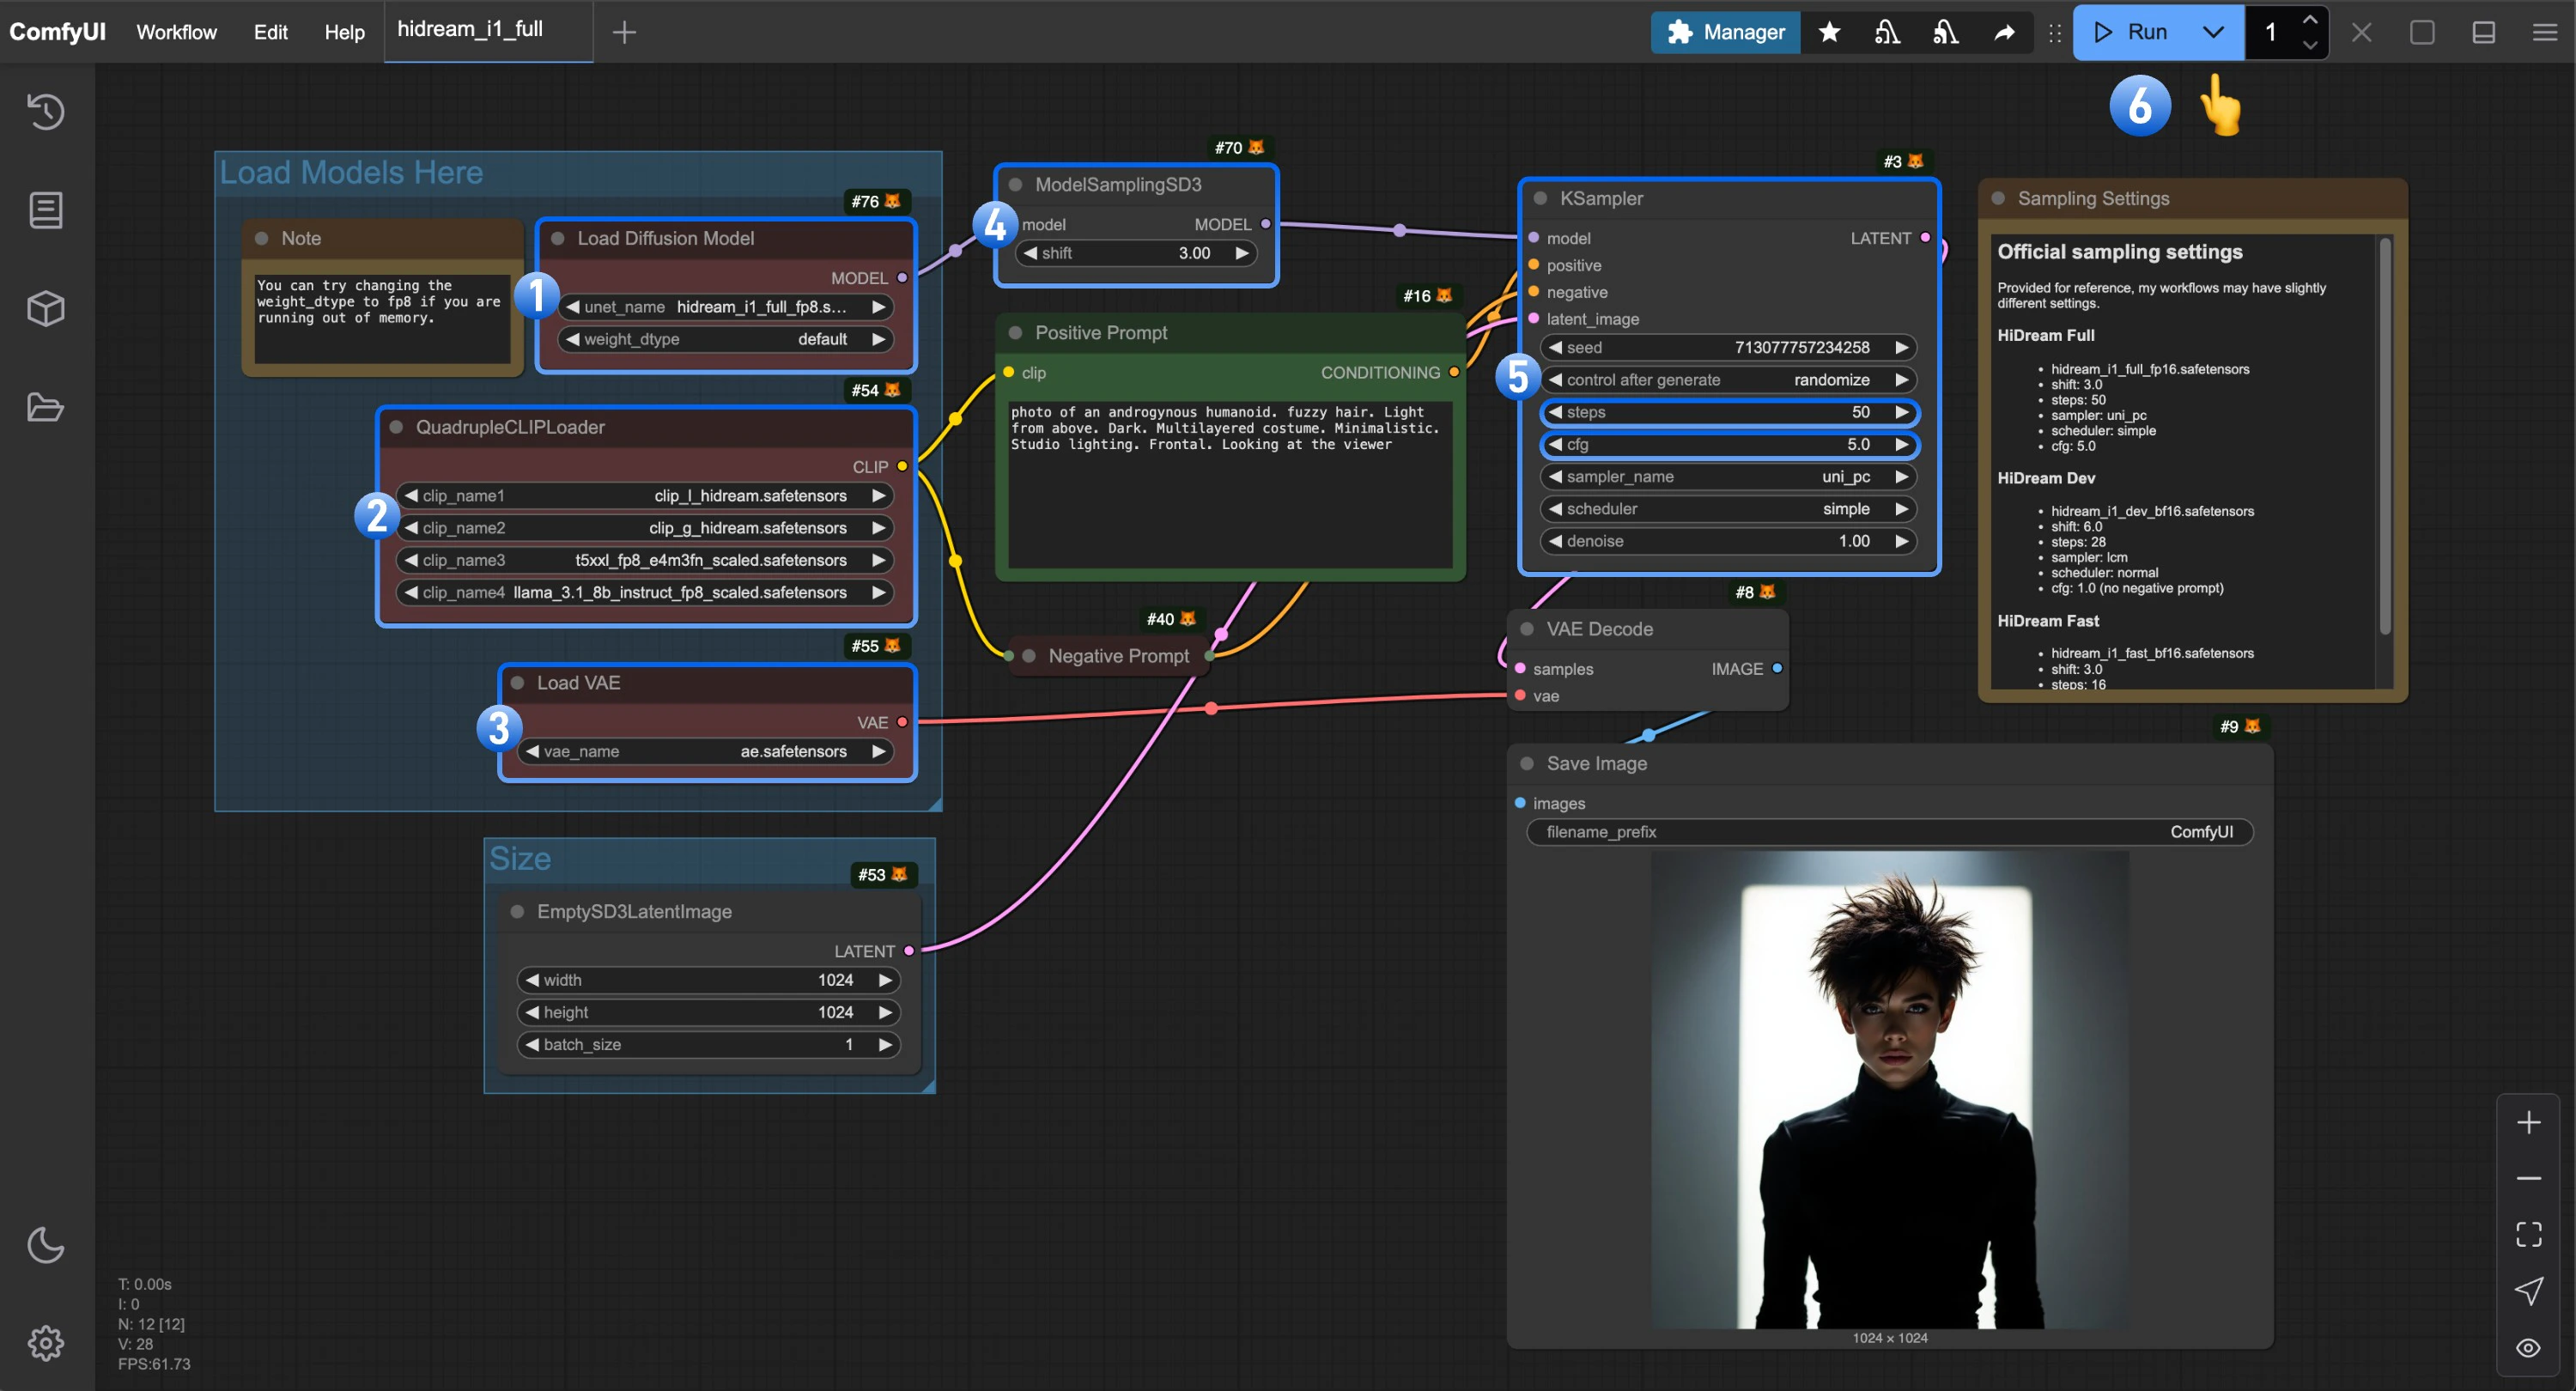This screenshot has width=2576, height=1391.
Task: Toggle dark theme with the moon icon
Action: click(45, 1246)
